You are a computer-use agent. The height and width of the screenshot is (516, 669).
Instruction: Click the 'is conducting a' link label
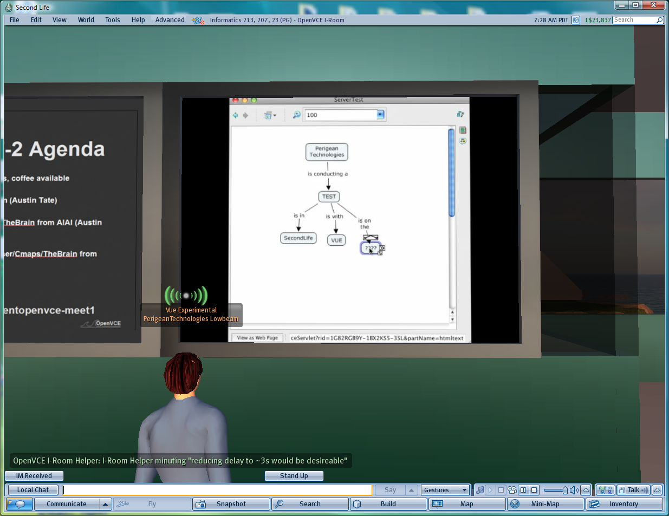coord(328,174)
